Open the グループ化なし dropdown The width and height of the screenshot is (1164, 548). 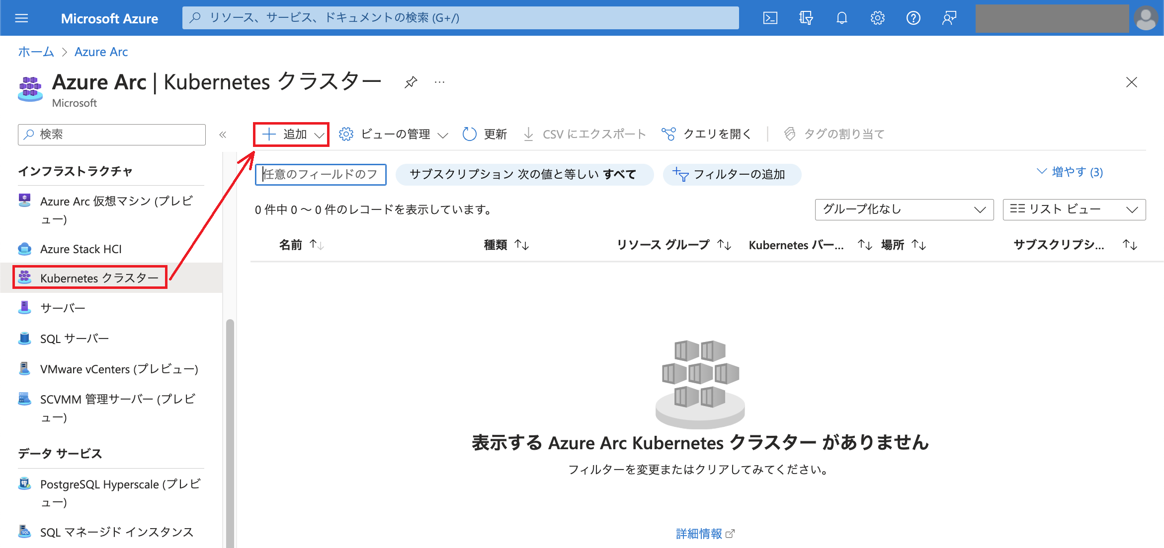coord(904,209)
